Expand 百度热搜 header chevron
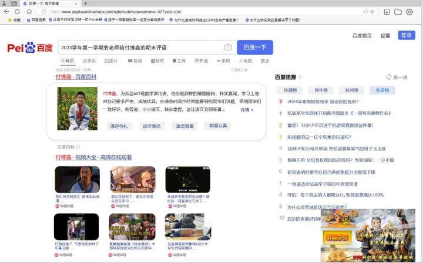This screenshot has height=263, width=423. pos(300,77)
